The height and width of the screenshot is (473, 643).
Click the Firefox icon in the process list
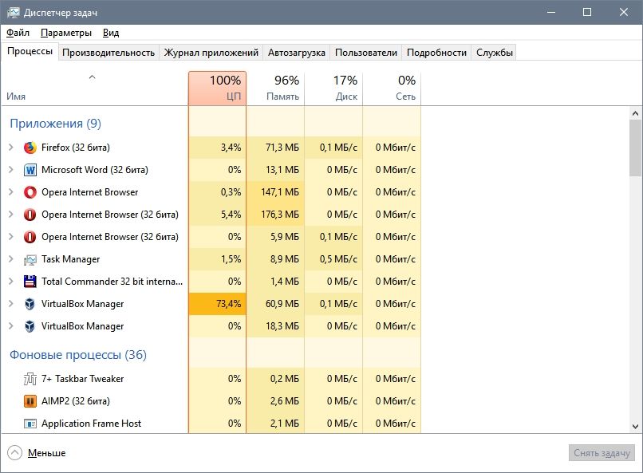[x=30, y=148]
